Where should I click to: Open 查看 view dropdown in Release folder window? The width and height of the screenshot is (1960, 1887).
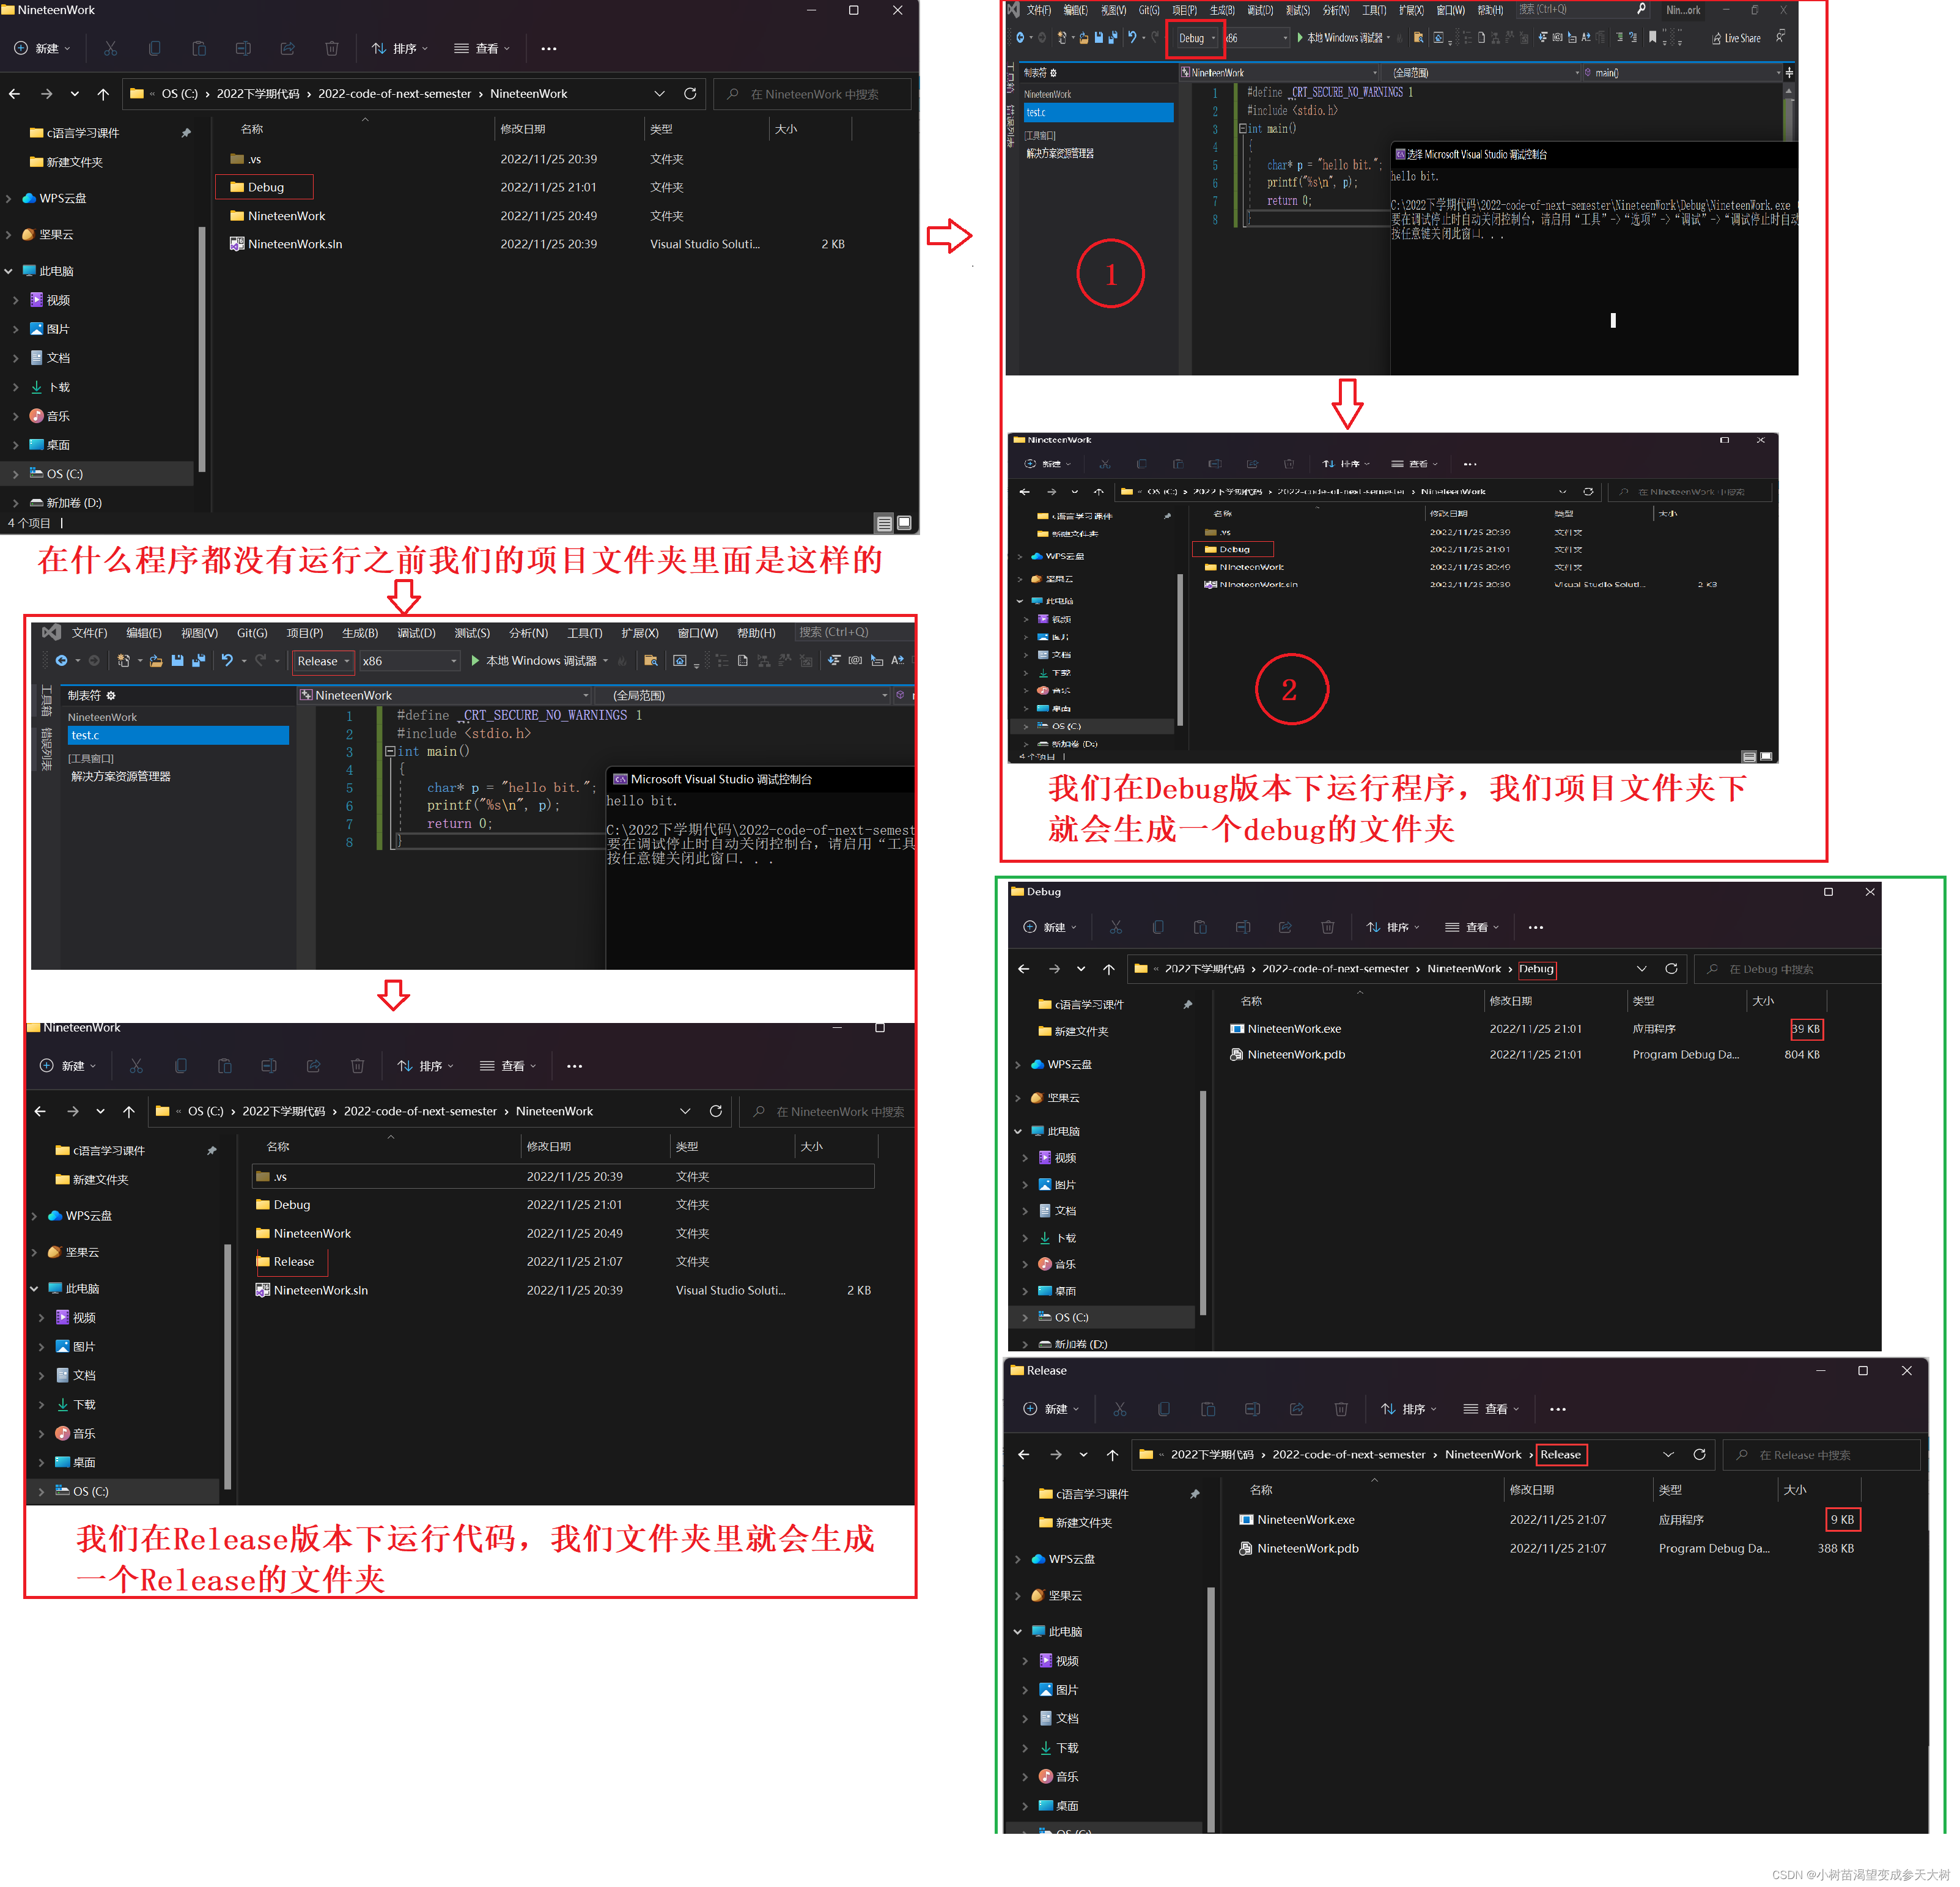[1491, 1409]
